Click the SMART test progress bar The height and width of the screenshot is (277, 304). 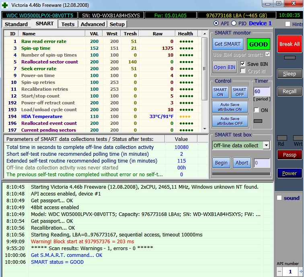241,174
